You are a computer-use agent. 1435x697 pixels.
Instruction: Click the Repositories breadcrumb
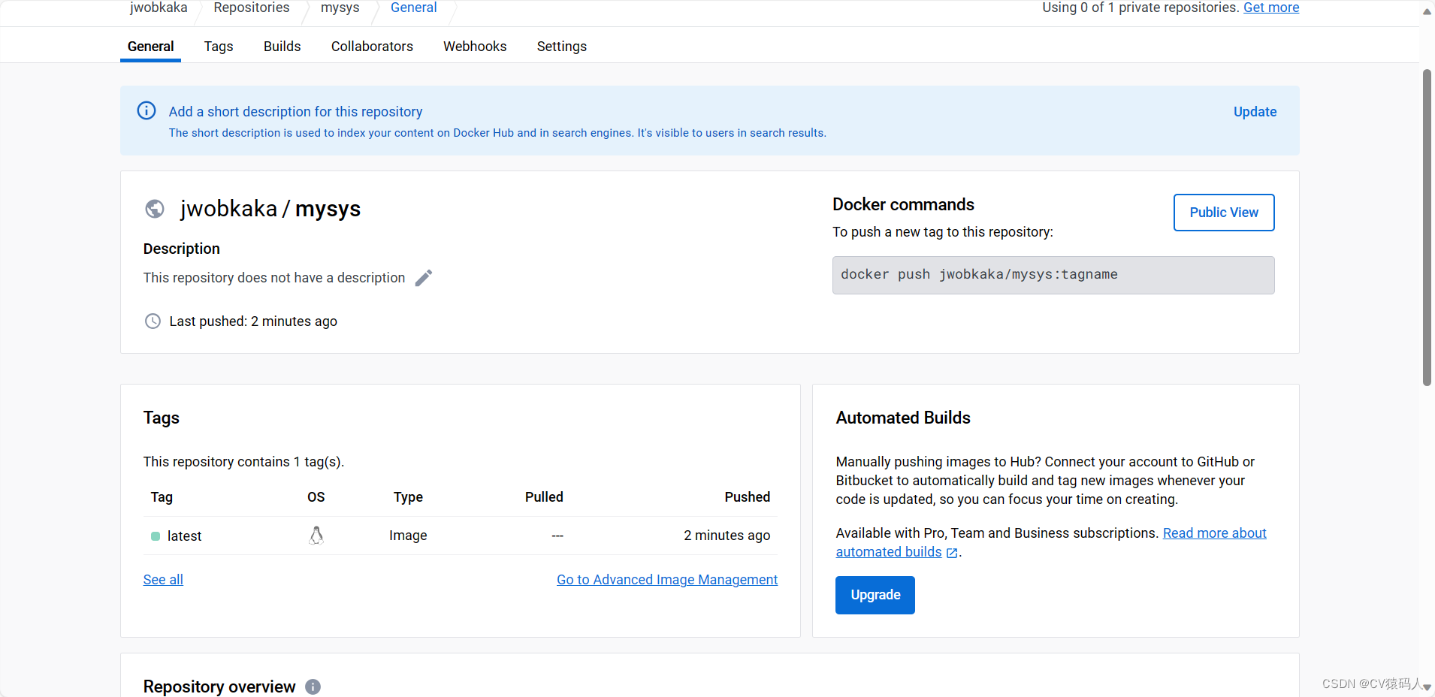coord(252,8)
